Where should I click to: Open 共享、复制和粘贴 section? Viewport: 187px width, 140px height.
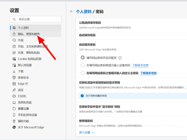pos(36,53)
